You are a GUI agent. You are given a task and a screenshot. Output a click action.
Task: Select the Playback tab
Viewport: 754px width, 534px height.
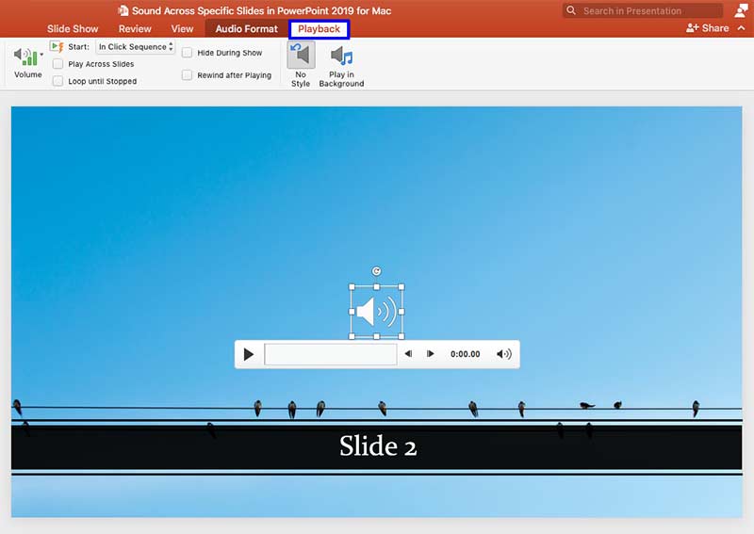tap(319, 29)
